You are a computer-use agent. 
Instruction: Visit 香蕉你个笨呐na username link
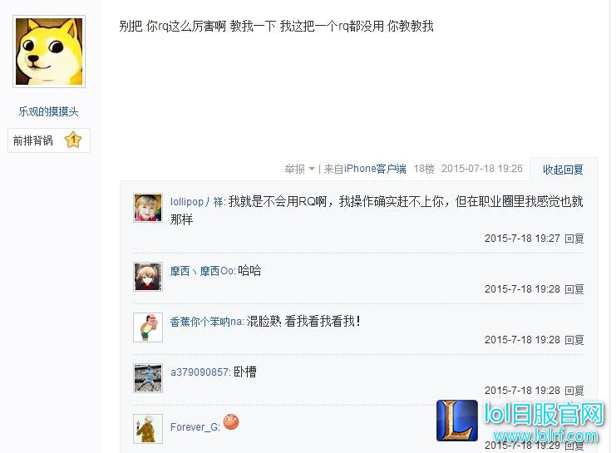[207, 322]
